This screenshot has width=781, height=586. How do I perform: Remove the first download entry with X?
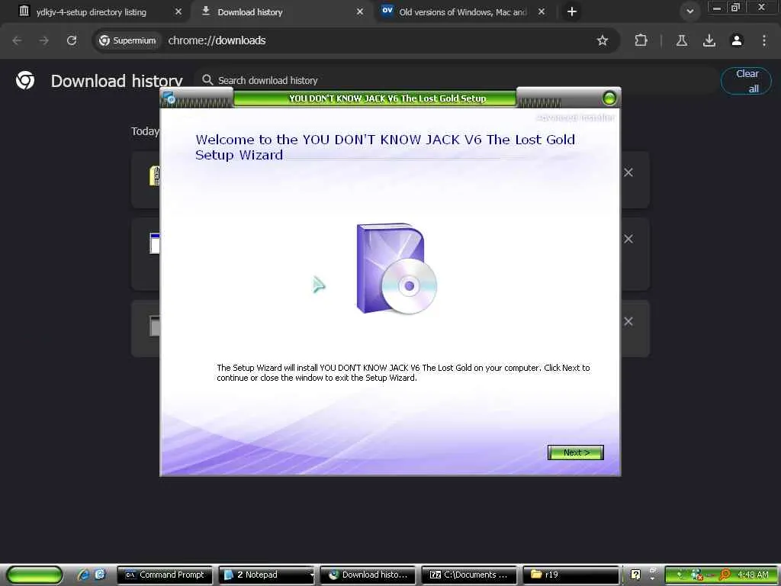[x=628, y=172]
